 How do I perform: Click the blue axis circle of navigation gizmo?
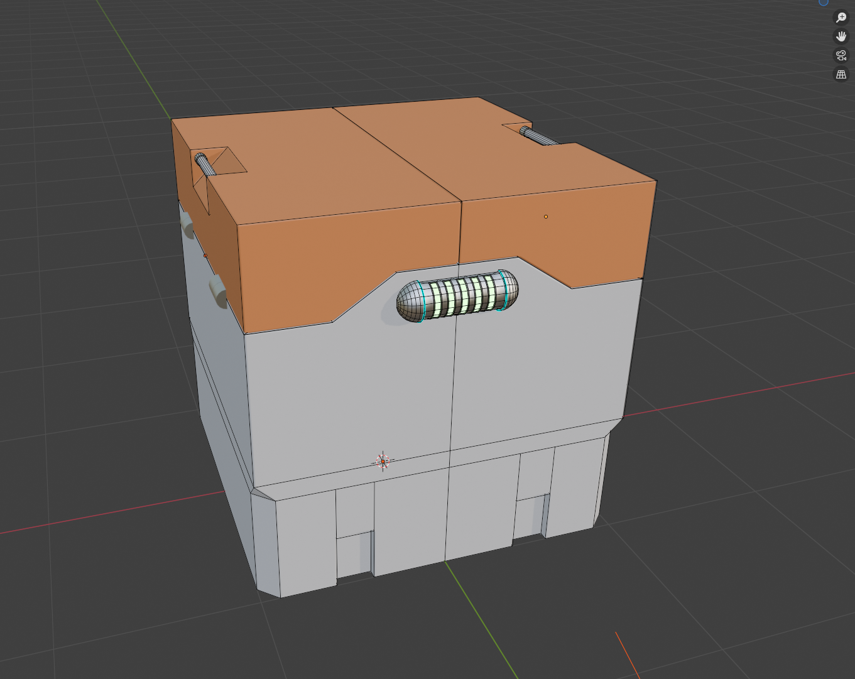(x=824, y=2)
